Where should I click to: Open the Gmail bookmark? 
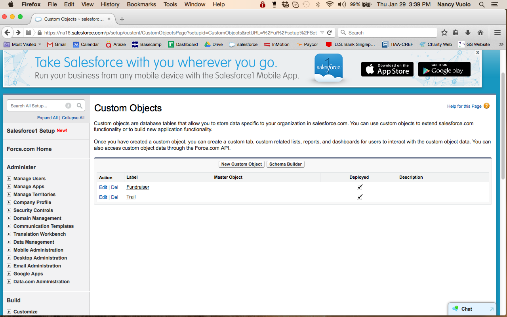click(x=57, y=44)
